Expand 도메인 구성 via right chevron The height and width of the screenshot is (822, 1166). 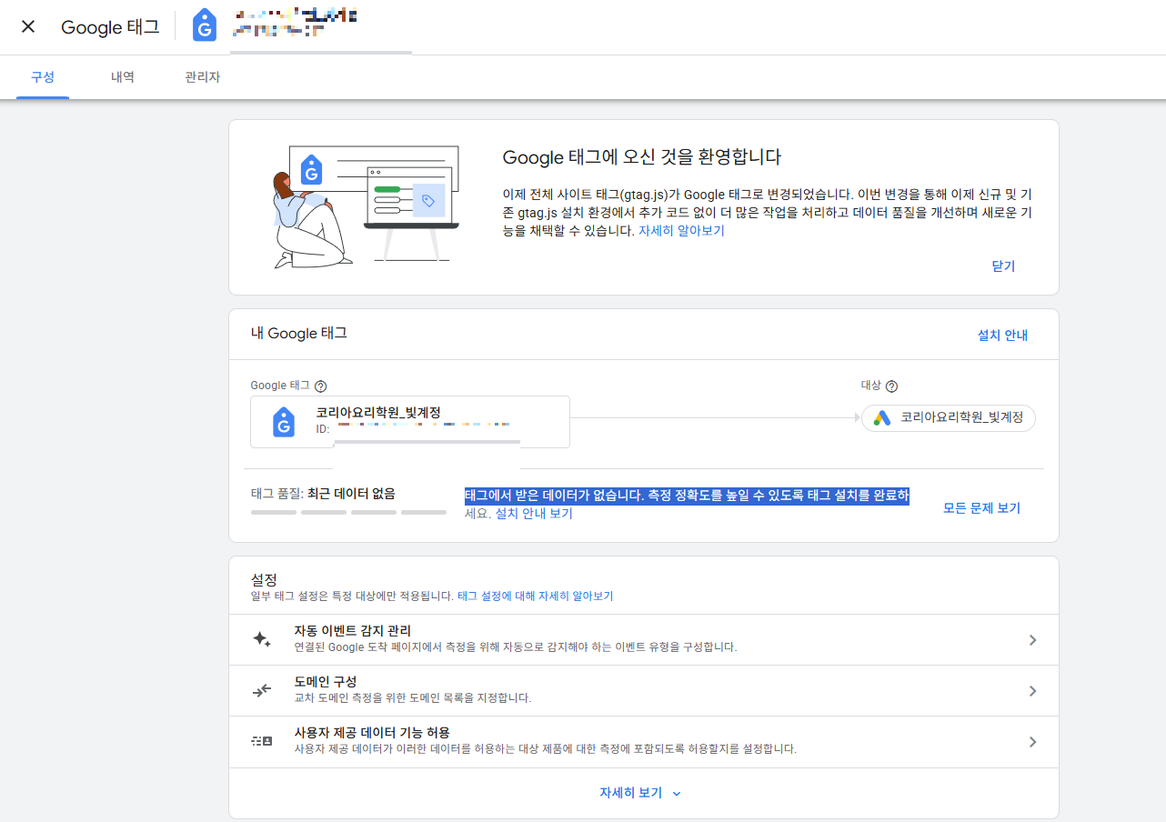pyautogui.click(x=1032, y=691)
